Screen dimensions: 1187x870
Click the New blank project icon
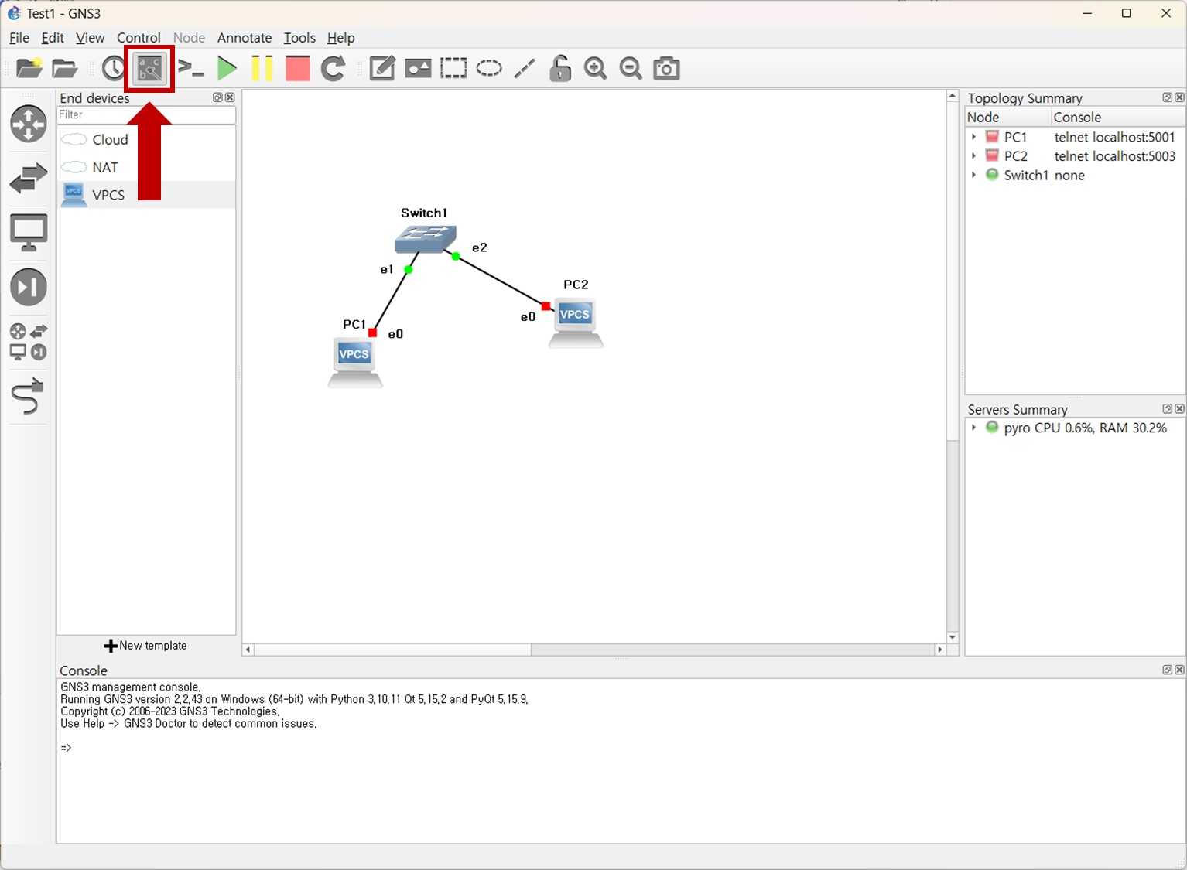coord(29,68)
